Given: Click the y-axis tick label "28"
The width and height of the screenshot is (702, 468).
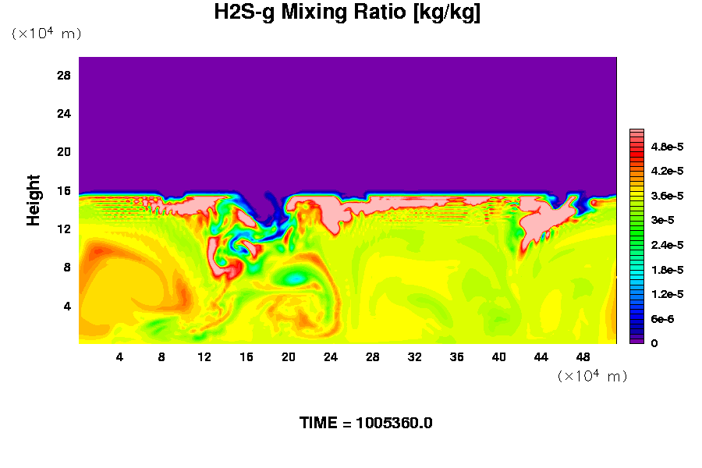Looking at the screenshot, I should coord(63,75).
